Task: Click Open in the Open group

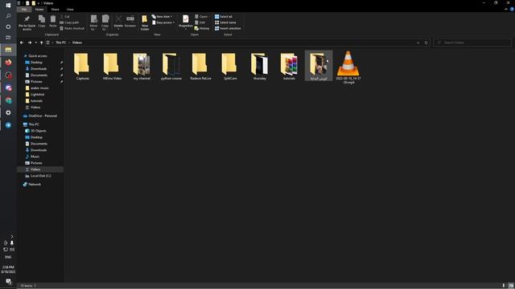Action: click(x=201, y=16)
